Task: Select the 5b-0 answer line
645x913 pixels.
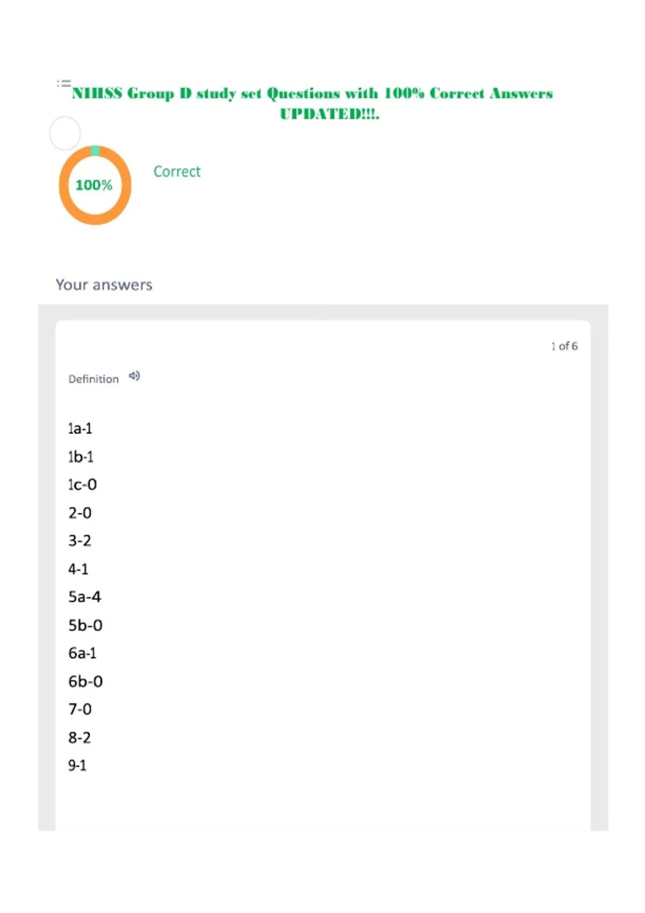Action: [85, 625]
